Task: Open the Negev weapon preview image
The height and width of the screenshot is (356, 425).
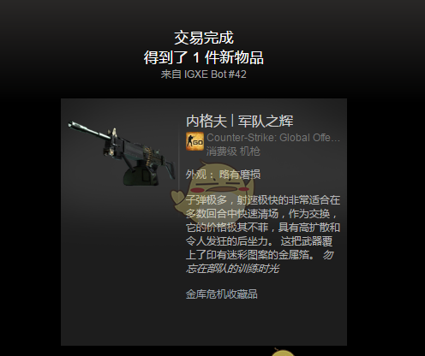Action: [121, 153]
